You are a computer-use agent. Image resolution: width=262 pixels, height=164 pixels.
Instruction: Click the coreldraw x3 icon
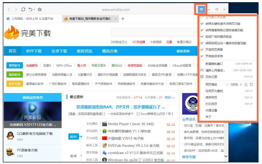coord(104,153)
